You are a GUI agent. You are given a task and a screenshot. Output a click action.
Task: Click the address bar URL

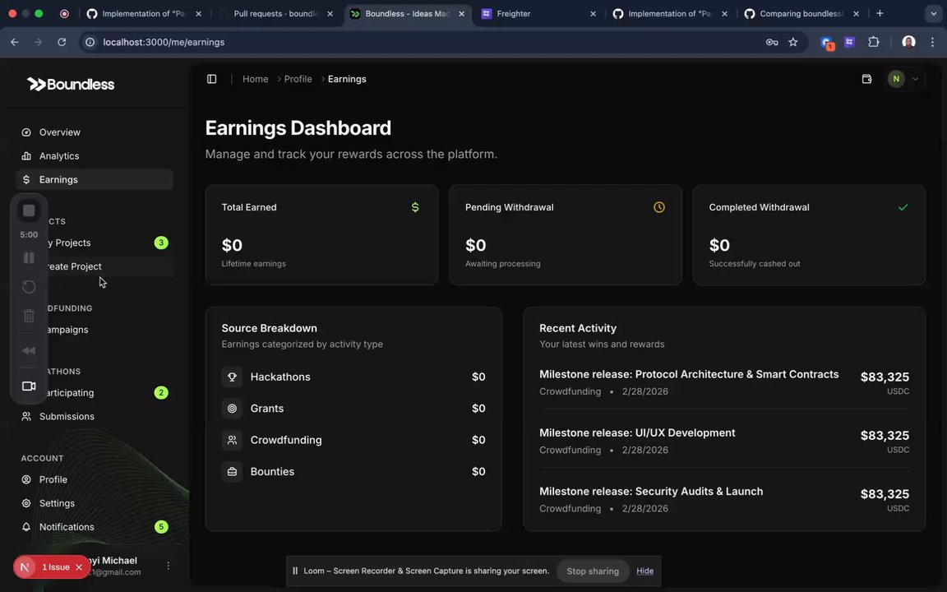point(164,42)
